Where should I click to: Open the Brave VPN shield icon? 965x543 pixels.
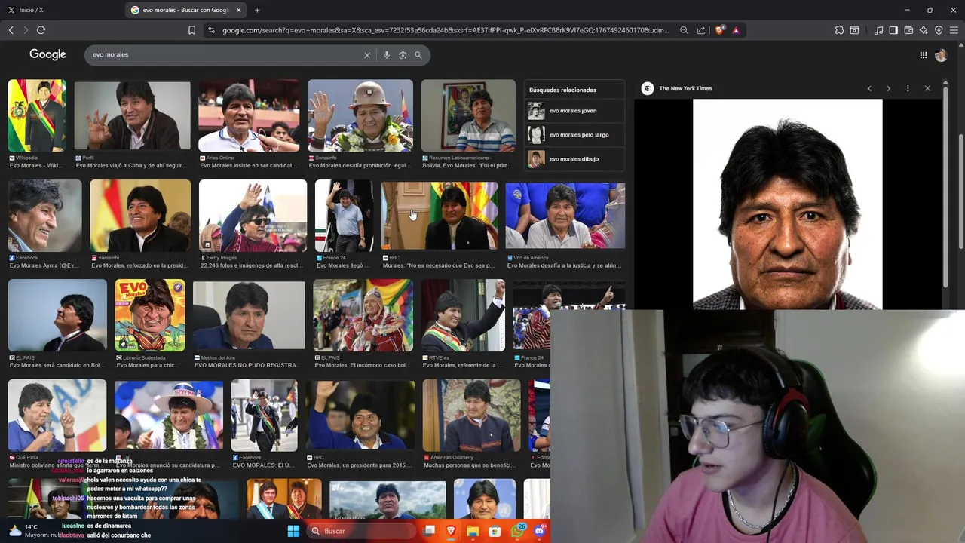pyautogui.click(x=939, y=30)
